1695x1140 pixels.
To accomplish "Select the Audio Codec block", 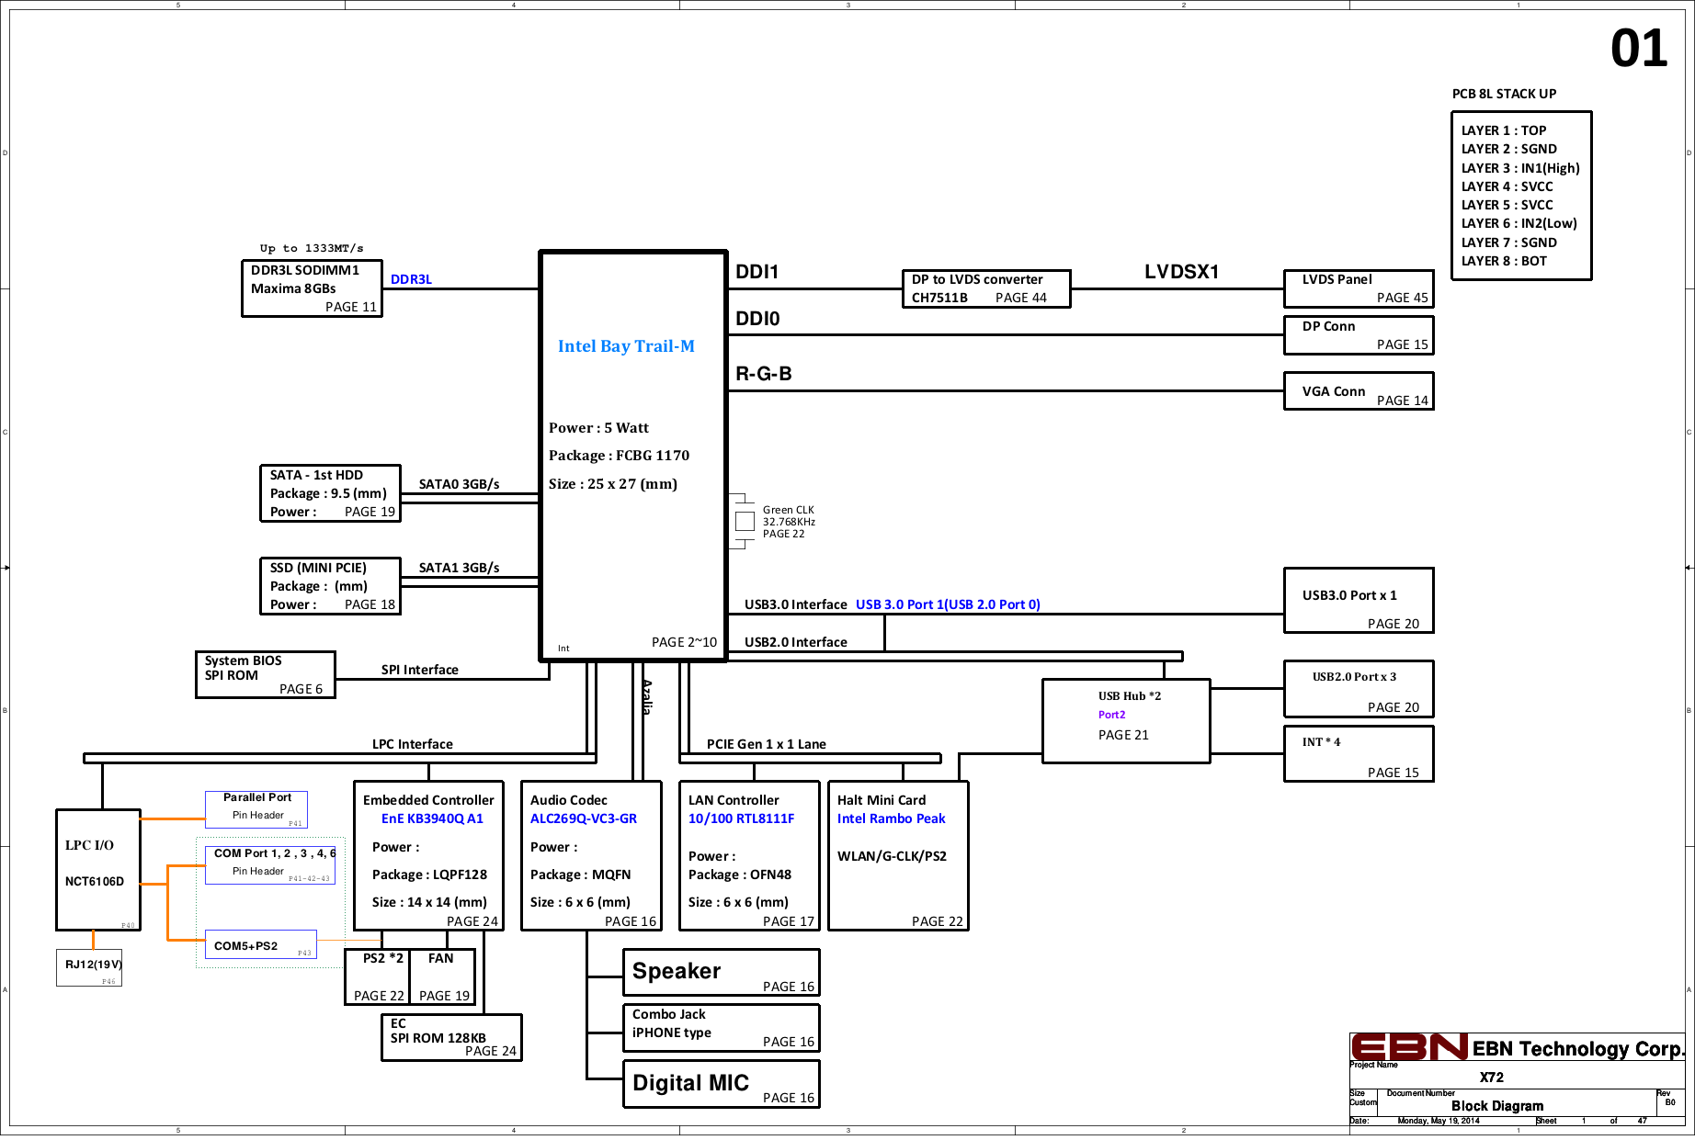I will pos(591,856).
